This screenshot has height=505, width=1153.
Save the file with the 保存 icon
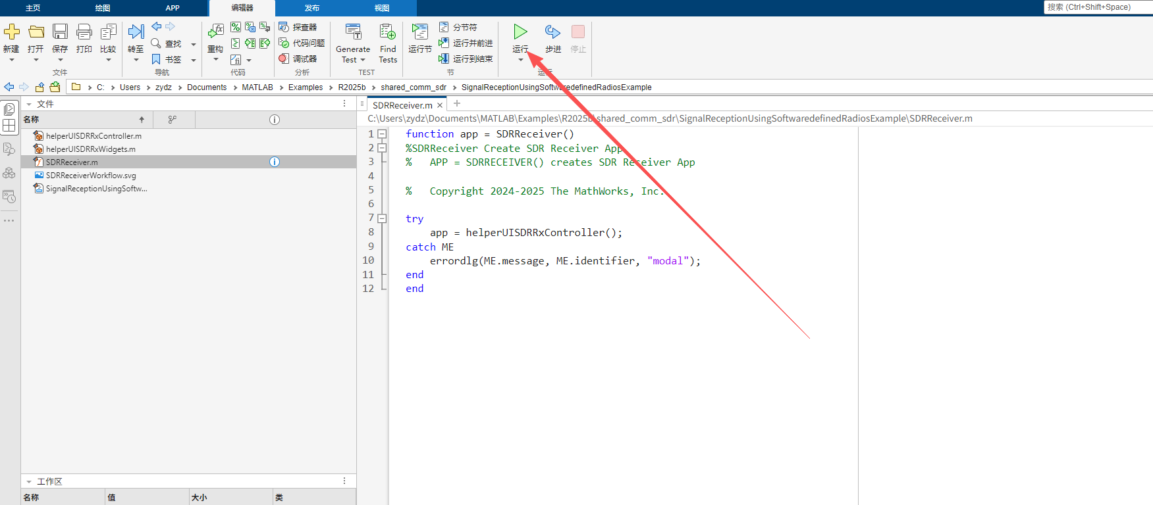point(60,32)
